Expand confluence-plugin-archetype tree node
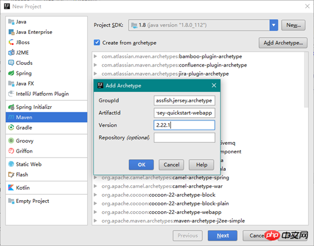The width and height of the screenshot is (314, 246). [95, 65]
